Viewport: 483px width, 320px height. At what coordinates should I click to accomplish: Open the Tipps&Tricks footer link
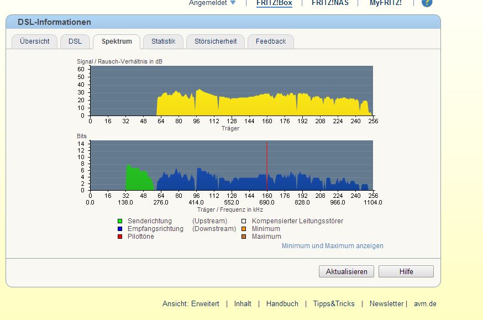[334, 303]
